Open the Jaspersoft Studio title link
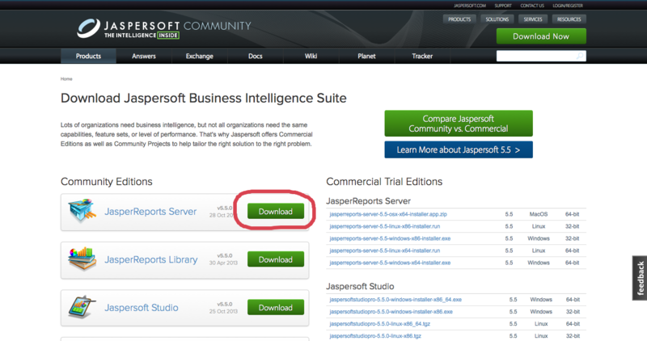This screenshot has height=341, width=647. click(x=141, y=308)
